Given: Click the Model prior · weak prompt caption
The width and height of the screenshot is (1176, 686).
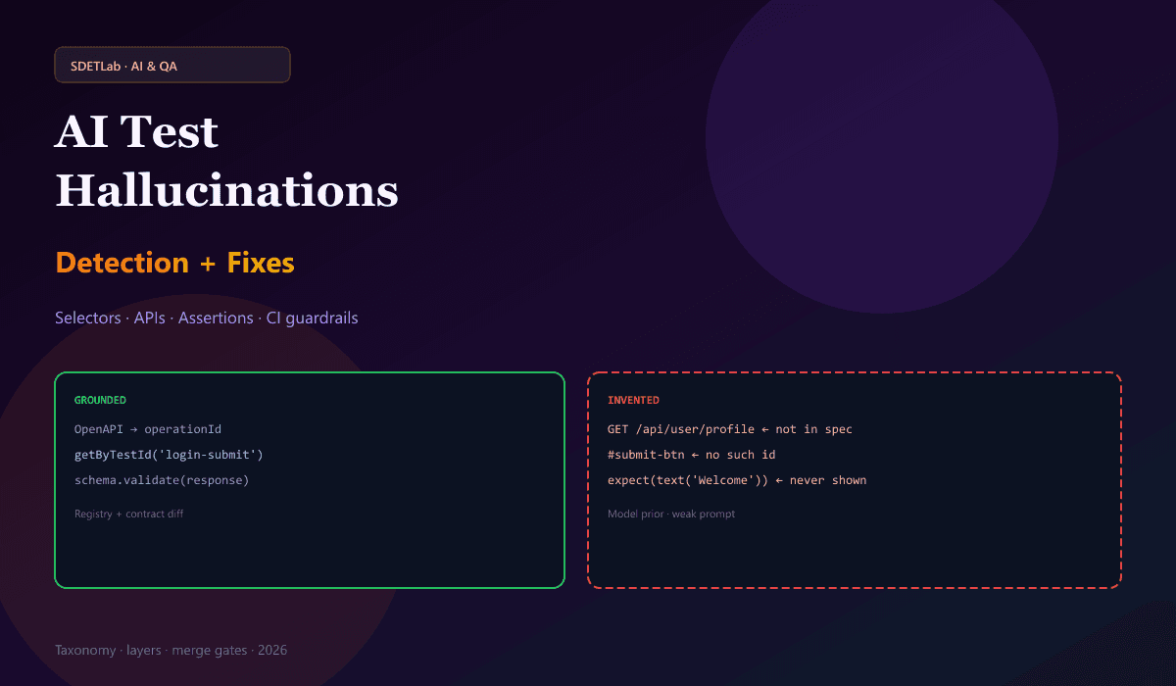Looking at the screenshot, I should click(671, 514).
